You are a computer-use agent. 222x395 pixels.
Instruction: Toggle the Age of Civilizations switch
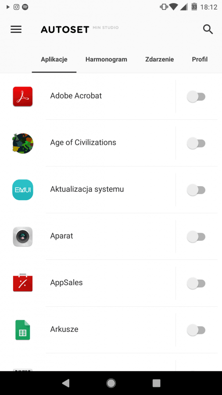click(196, 144)
